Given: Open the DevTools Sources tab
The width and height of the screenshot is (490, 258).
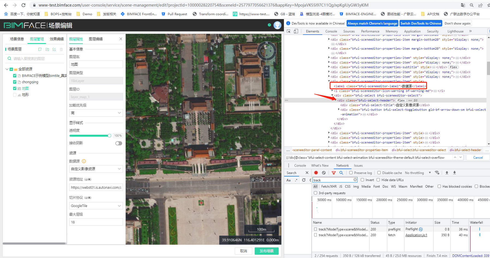Looking at the screenshot, I should point(349,31).
